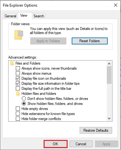Click the scroll up arrow in Advanced settings

109,64
